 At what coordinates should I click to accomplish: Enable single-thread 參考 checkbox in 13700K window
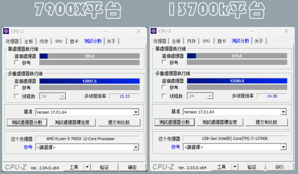(164, 62)
